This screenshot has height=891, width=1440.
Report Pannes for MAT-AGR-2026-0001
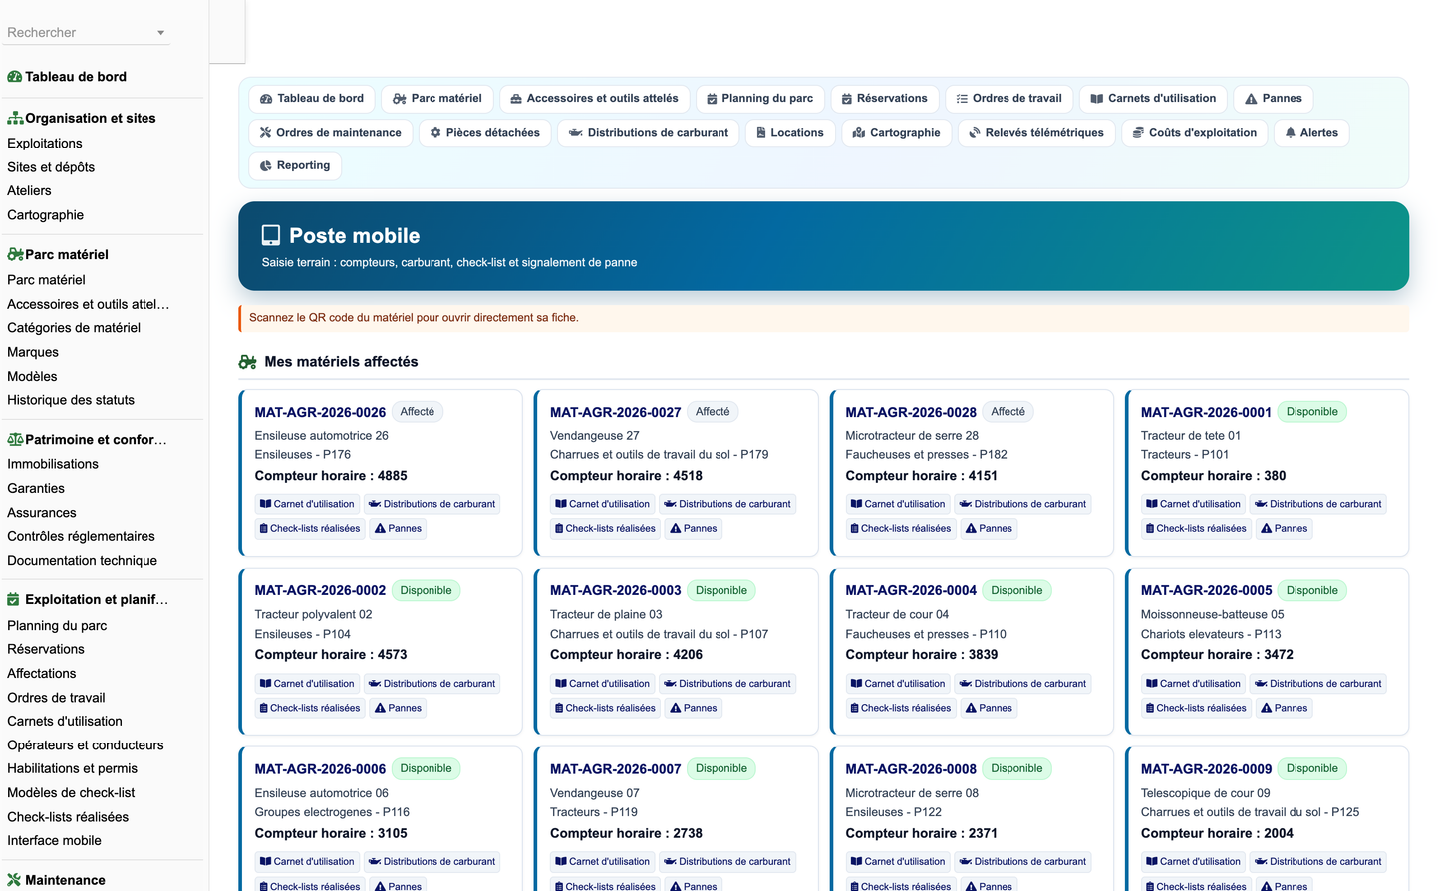(1285, 528)
